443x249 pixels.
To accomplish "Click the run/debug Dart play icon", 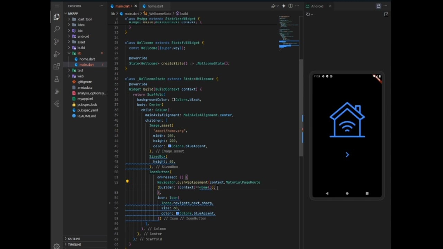I will pyautogui.click(x=273, y=6).
